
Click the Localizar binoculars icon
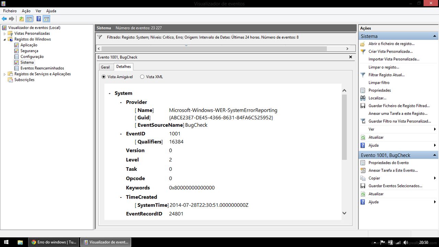tap(363, 98)
